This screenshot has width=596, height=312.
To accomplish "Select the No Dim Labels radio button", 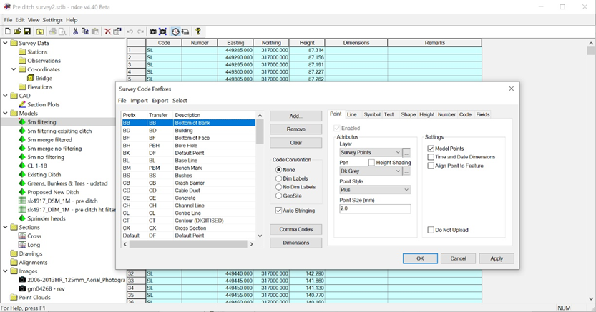I will [278, 187].
